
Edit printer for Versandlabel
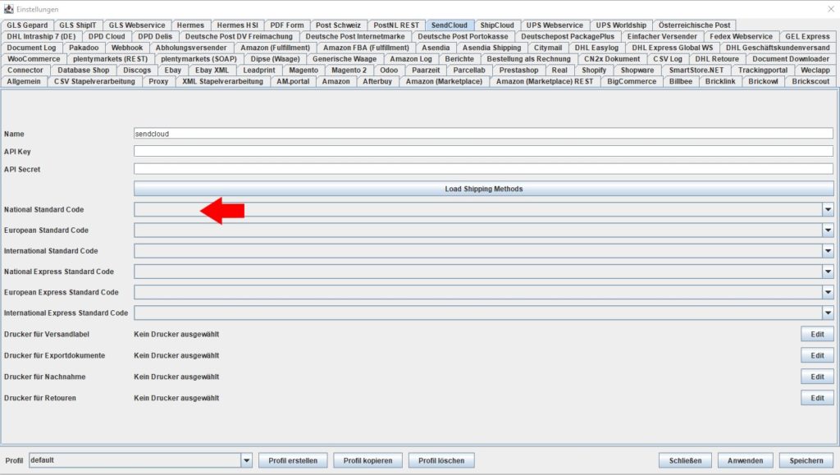[x=817, y=334]
